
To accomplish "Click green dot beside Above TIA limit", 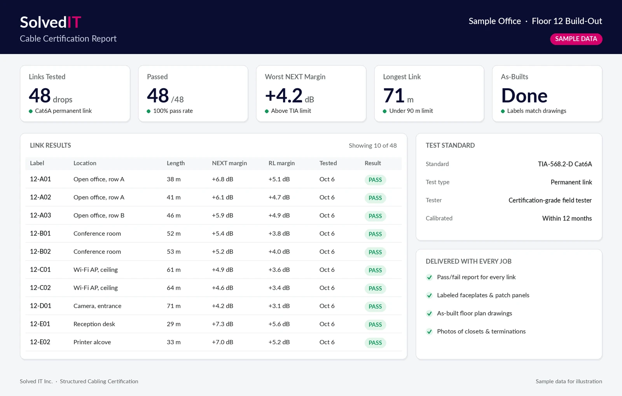I will (x=267, y=111).
